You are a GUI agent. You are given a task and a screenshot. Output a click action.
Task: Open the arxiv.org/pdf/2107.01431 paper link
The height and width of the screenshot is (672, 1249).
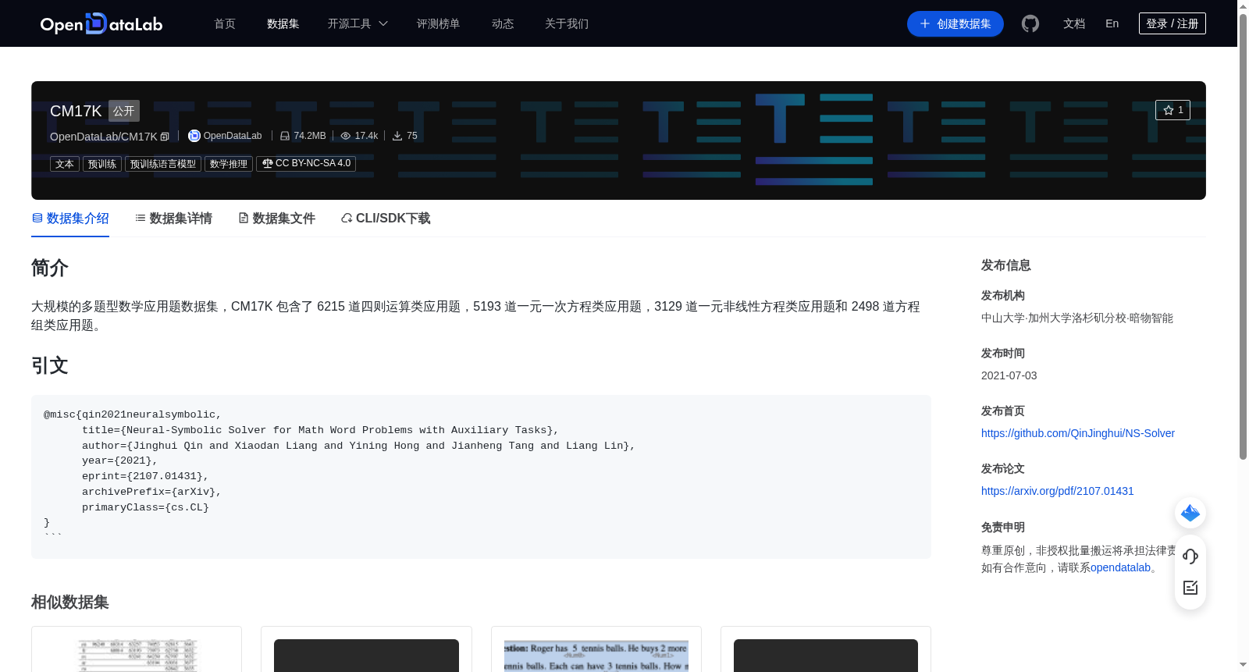point(1058,491)
